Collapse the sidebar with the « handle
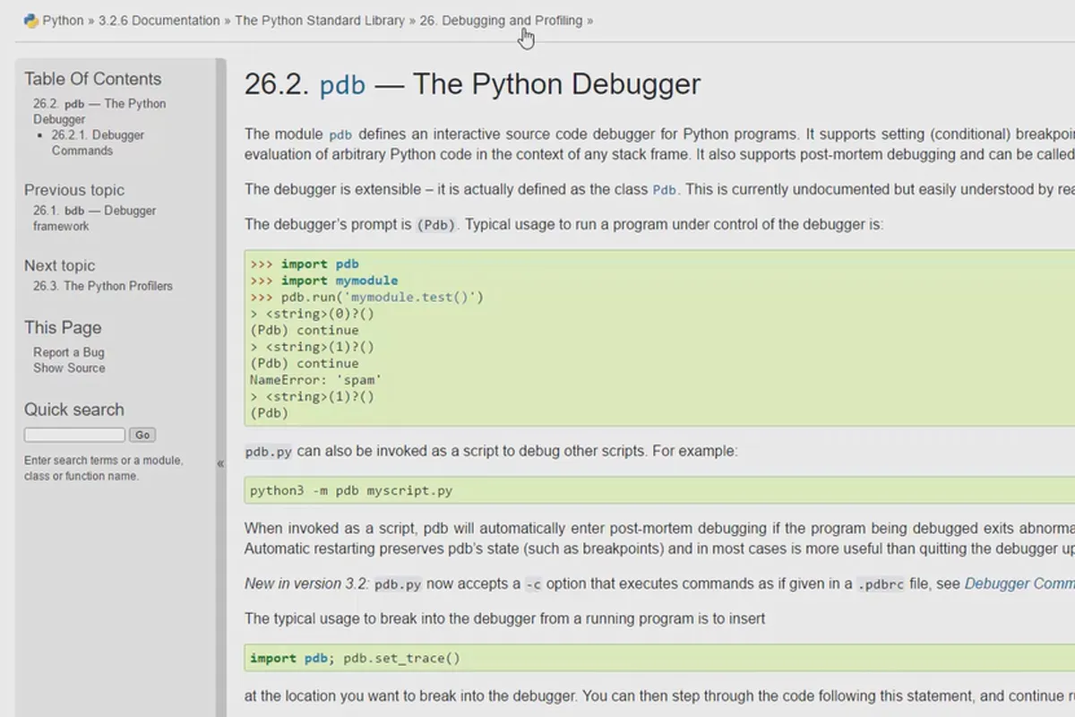 pyautogui.click(x=220, y=463)
